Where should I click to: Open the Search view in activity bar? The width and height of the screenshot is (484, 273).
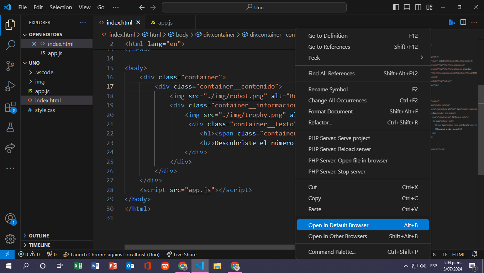[10, 45]
